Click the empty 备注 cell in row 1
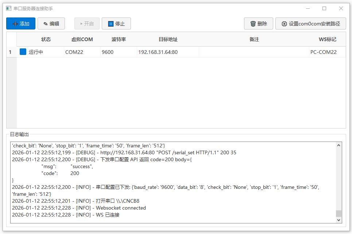Screen dimensions: 352x234 pyautogui.click(x=254, y=52)
